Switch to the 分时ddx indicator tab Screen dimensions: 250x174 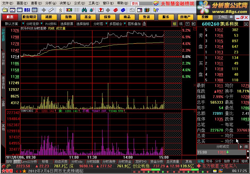[77, 162]
